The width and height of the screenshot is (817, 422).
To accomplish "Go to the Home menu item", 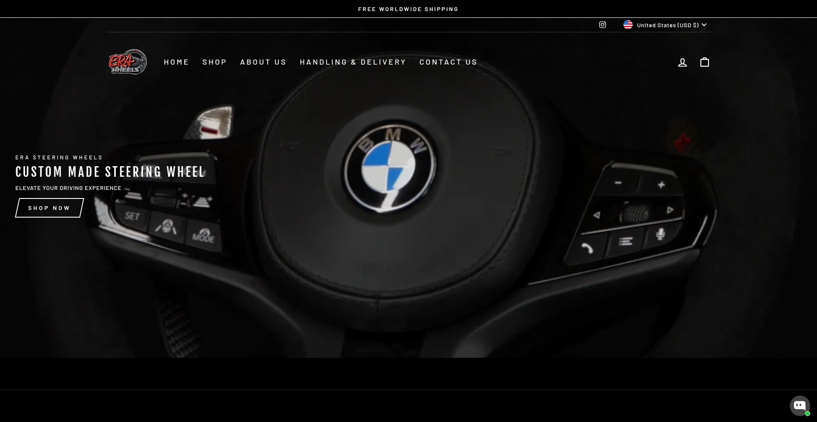I will (x=176, y=62).
